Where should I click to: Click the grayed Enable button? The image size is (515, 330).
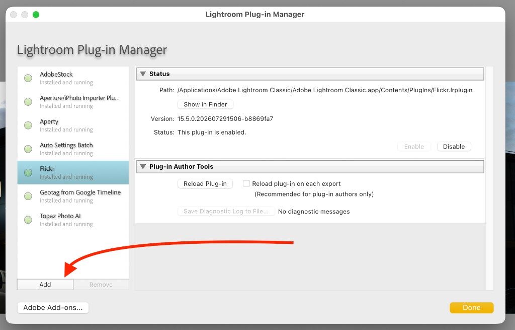414,147
